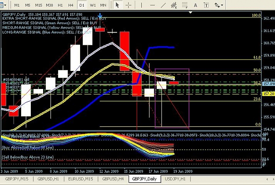Open the GBPJPY,M15 chart tab

(x=17, y=179)
